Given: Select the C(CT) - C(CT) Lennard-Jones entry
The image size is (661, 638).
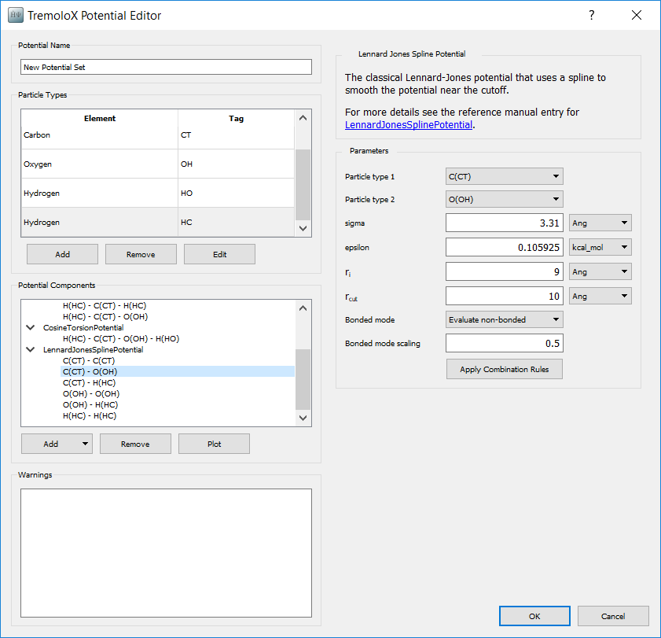Looking at the screenshot, I should 89,361.
